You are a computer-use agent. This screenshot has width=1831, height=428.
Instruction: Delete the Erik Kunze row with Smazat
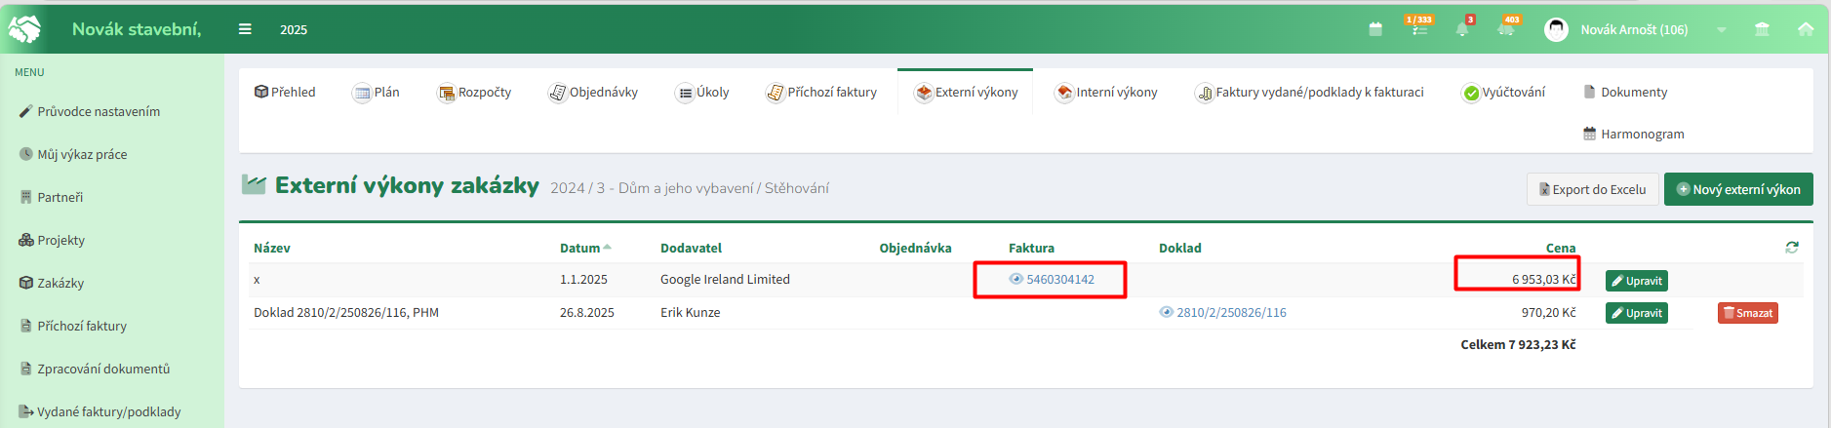click(x=1748, y=313)
